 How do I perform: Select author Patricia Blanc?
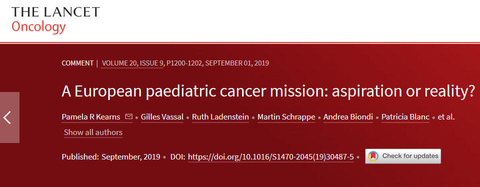tap(405, 117)
